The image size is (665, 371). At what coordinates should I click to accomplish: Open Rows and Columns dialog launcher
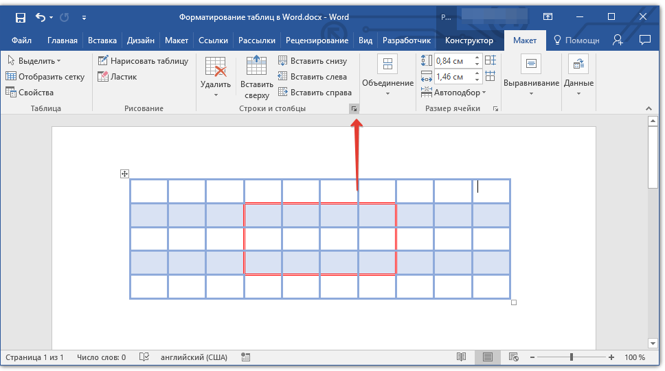[354, 109]
